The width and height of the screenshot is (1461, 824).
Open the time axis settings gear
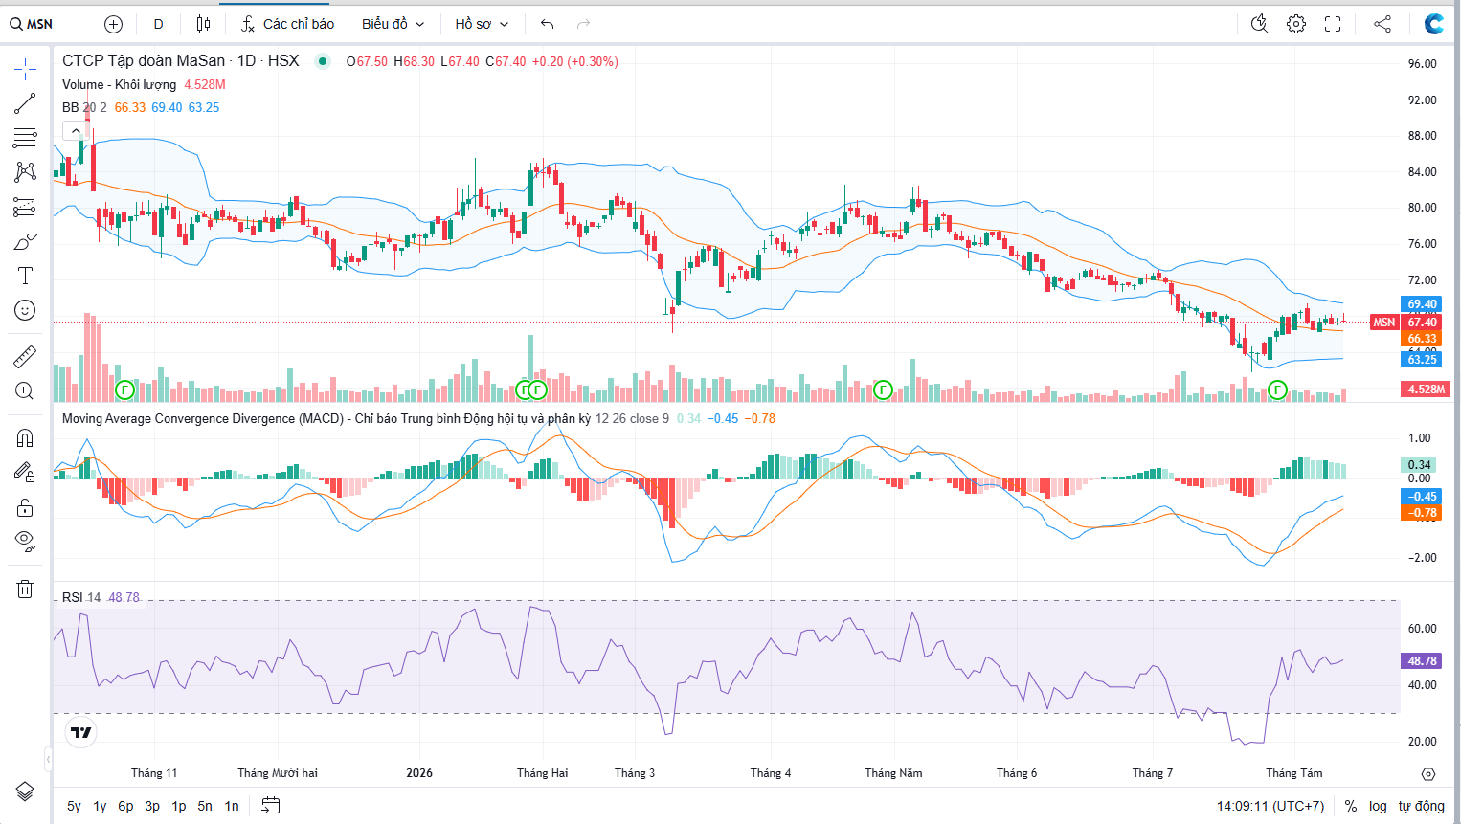click(x=1428, y=773)
